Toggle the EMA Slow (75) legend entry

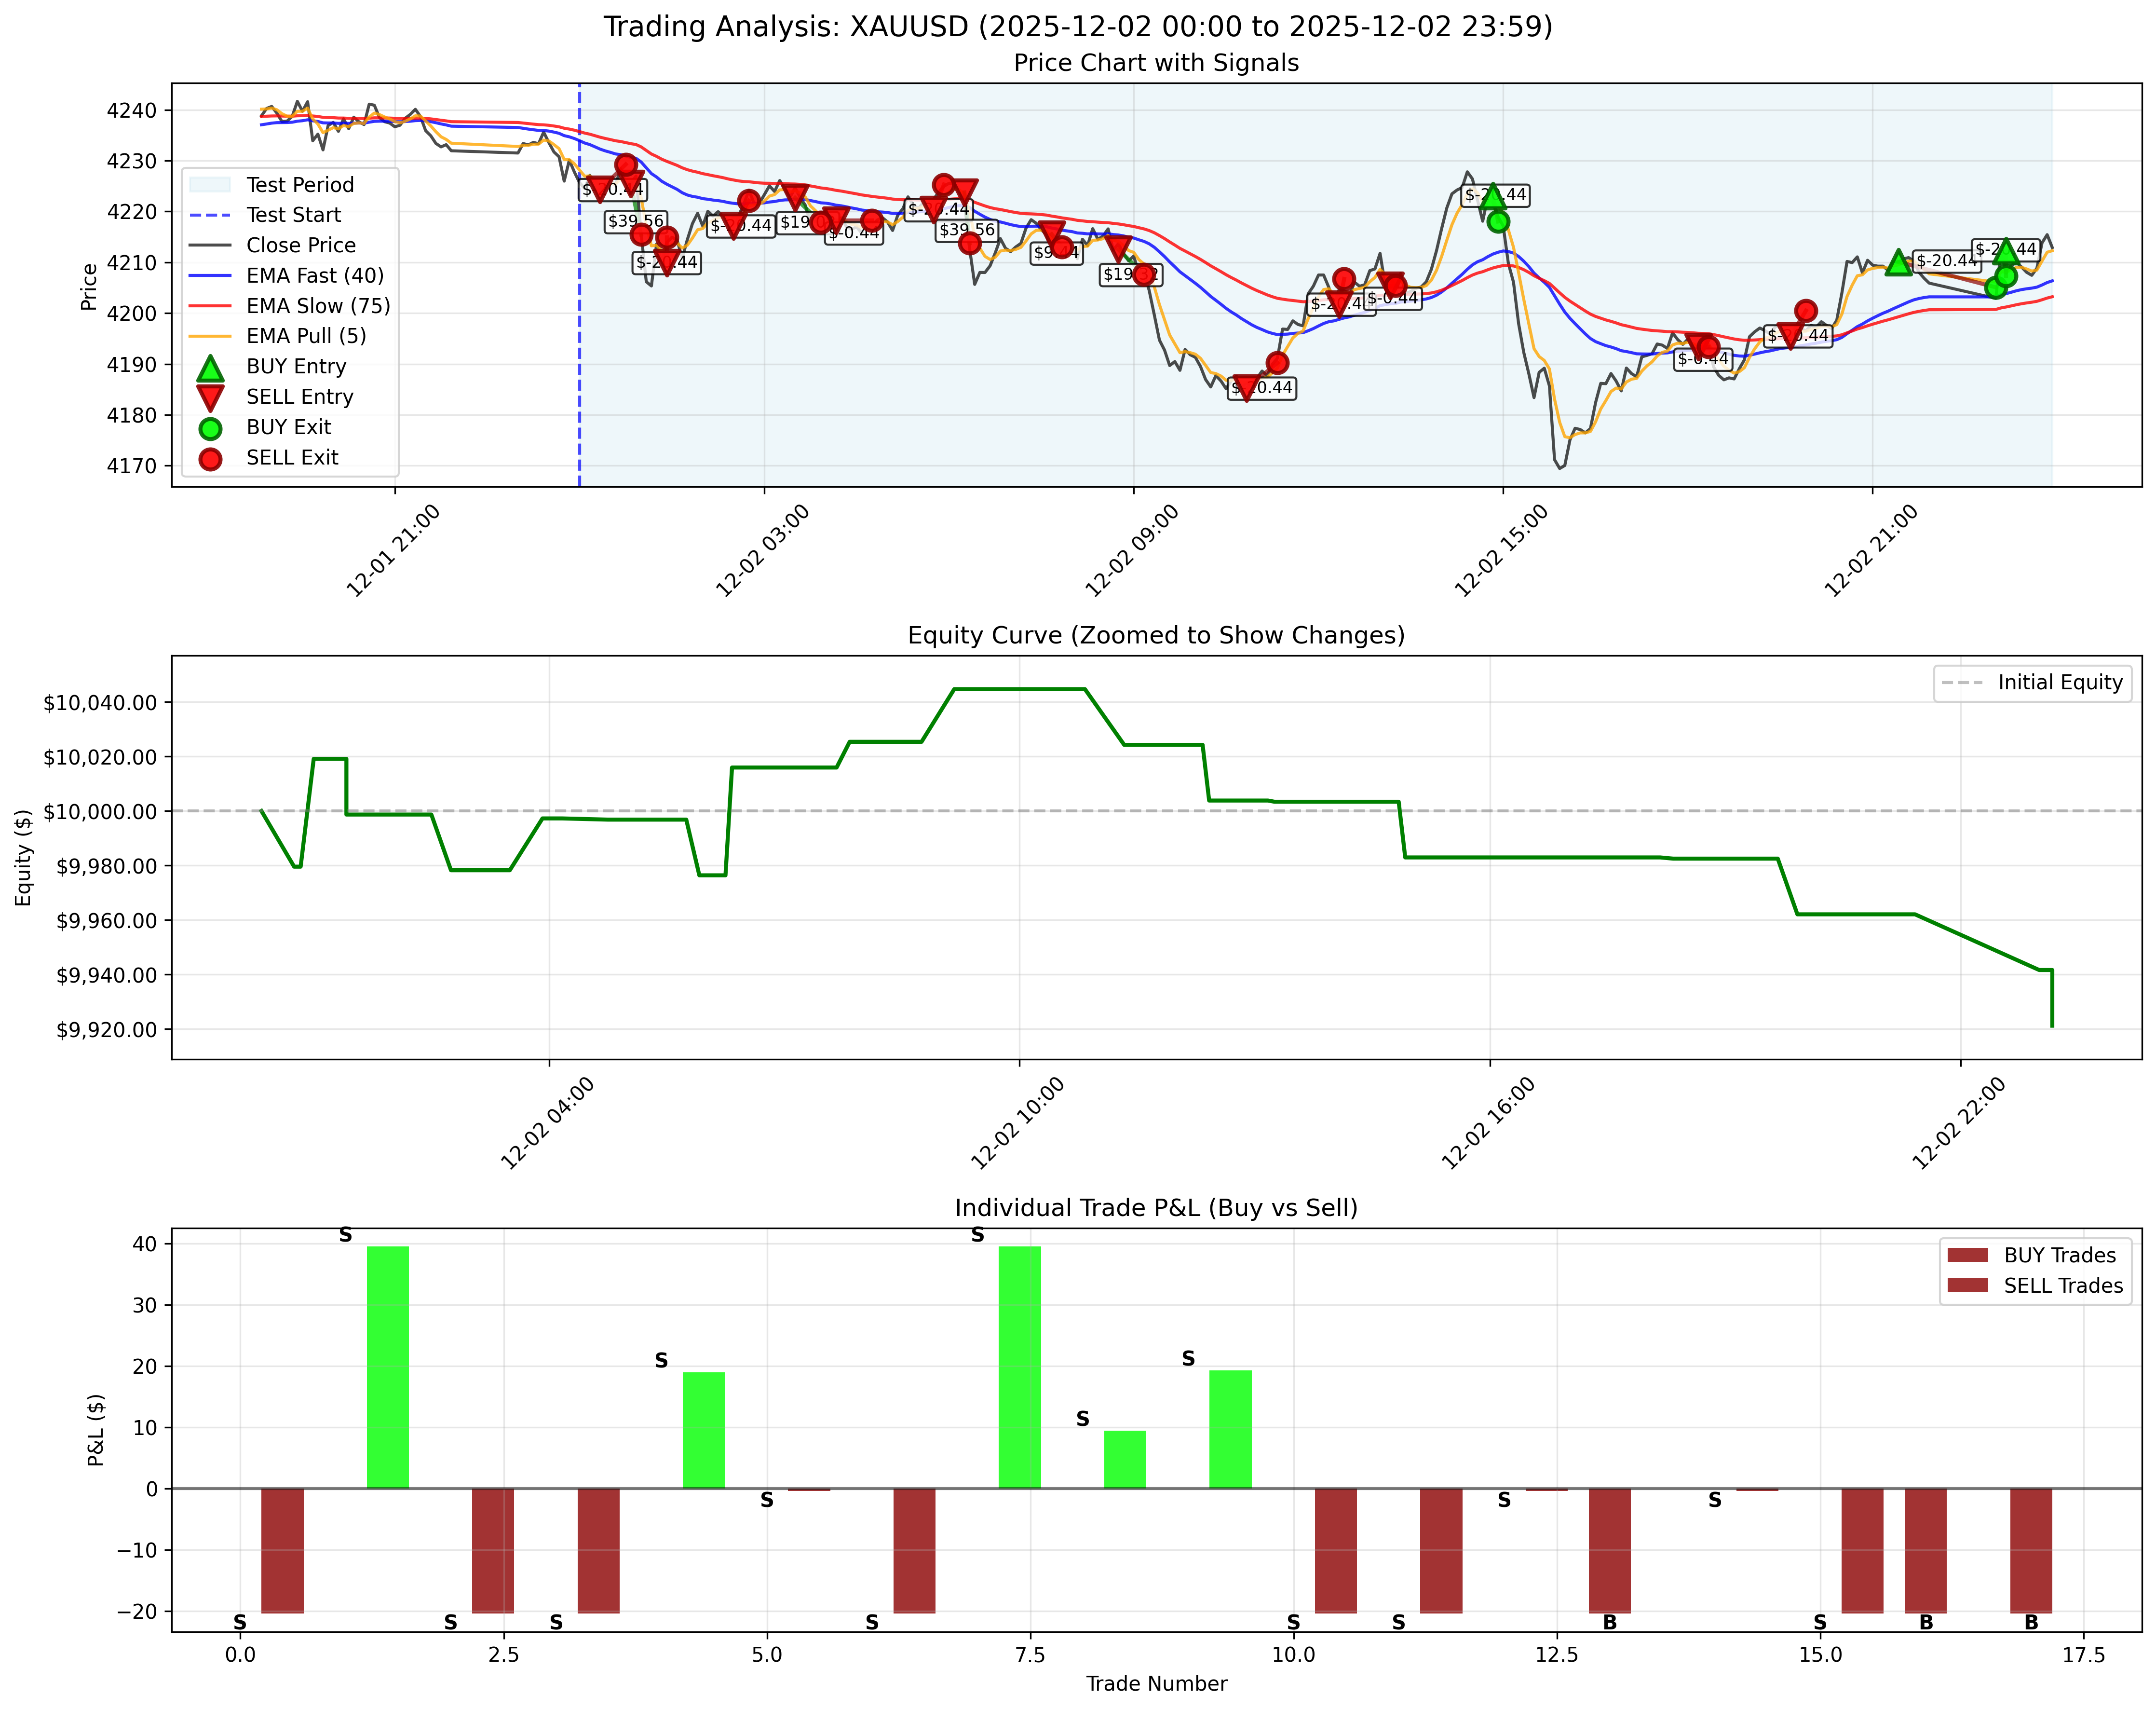[213, 306]
